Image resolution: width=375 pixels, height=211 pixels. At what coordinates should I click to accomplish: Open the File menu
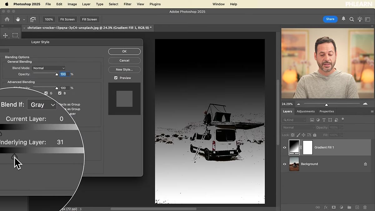(48, 4)
